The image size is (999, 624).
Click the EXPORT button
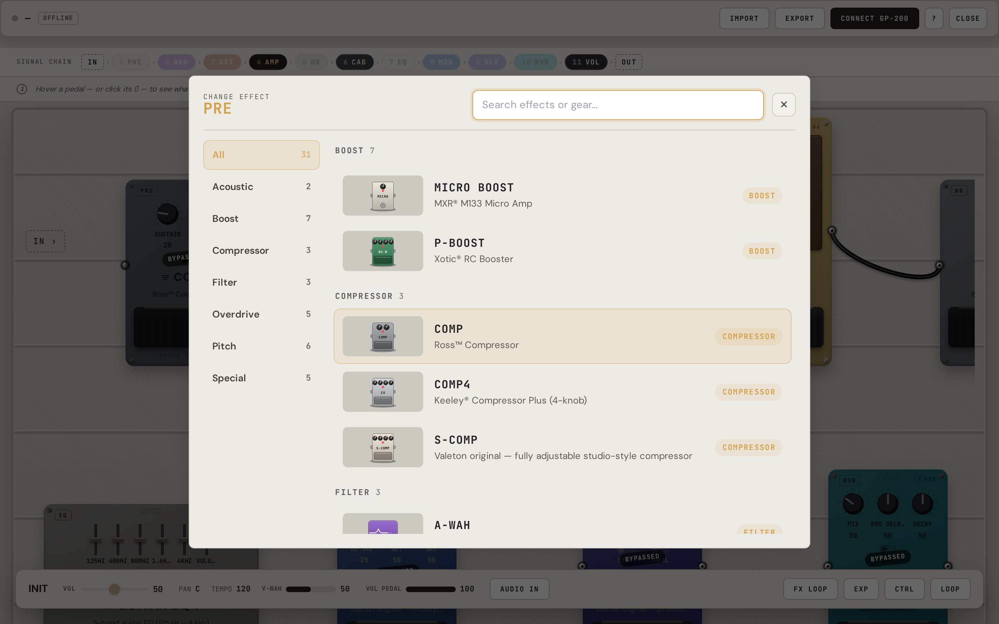tap(800, 19)
